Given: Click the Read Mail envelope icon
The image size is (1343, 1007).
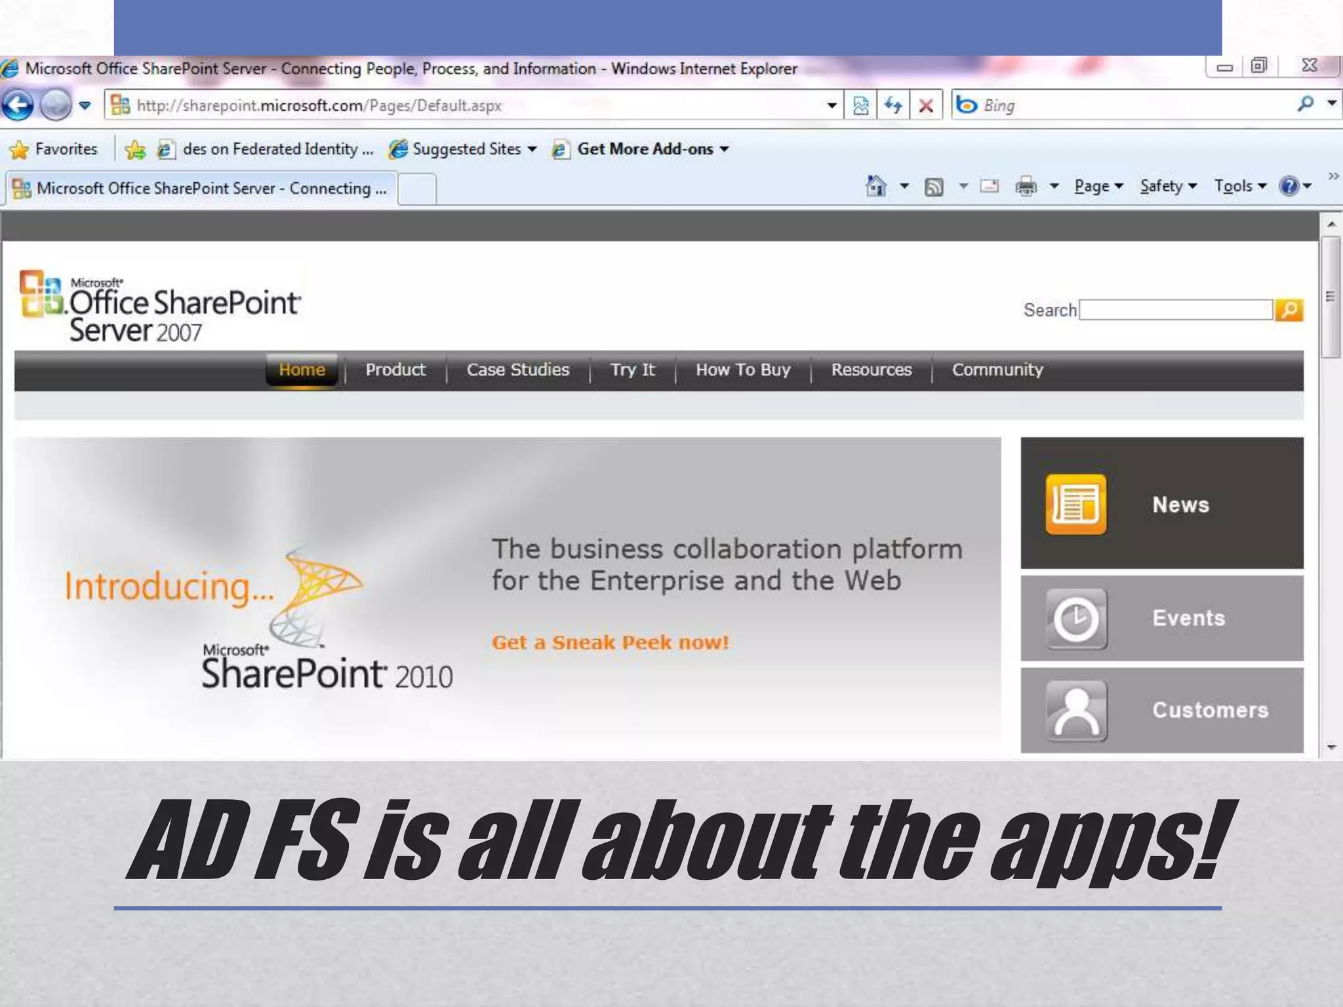Looking at the screenshot, I should click(x=990, y=187).
